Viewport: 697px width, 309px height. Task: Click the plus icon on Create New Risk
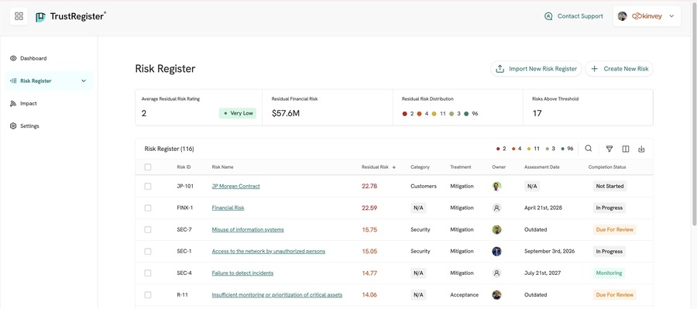click(594, 69)
